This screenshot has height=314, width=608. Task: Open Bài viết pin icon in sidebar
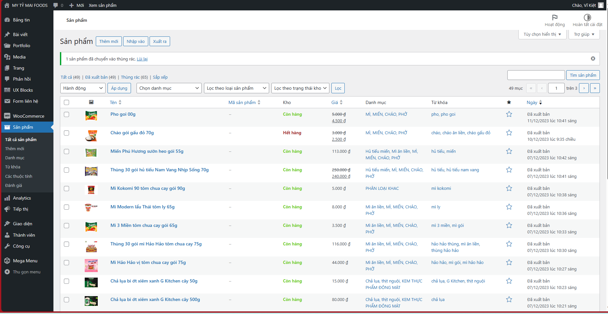tap(7, 34)
